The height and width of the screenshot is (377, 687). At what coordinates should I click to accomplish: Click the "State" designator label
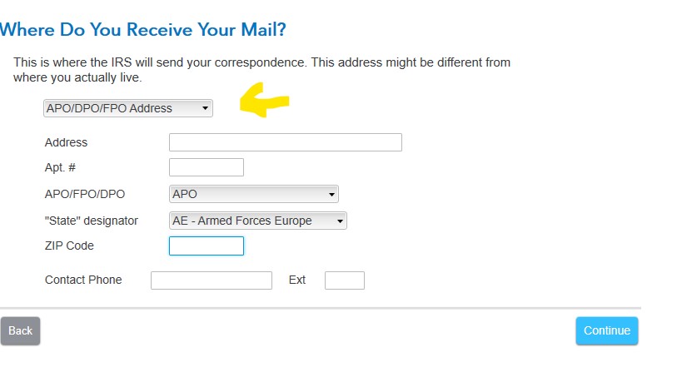(92, 221)
